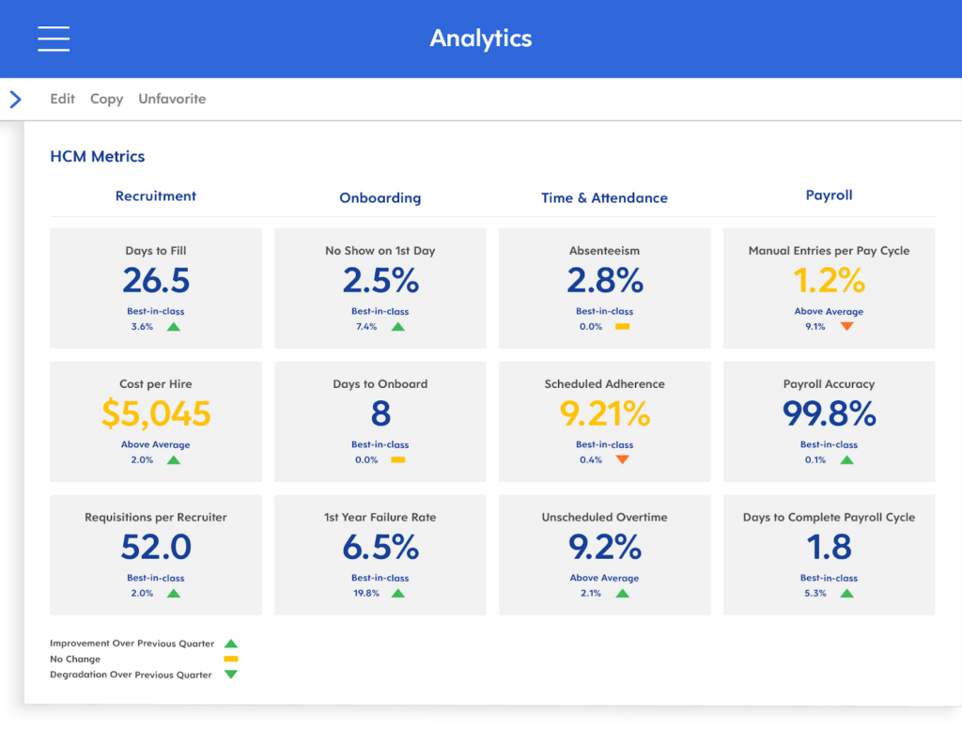Image resolution: width=962 pixels, height=730 pixels.
Task: Open the hamburger menu icon
Action: 54,39
